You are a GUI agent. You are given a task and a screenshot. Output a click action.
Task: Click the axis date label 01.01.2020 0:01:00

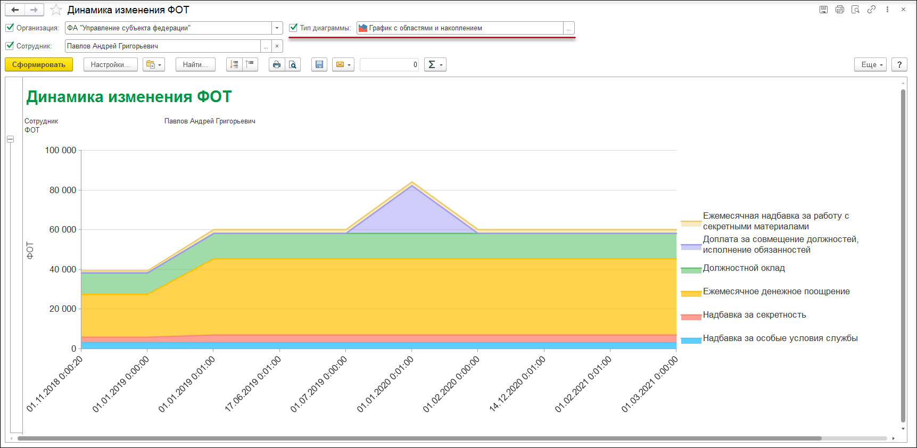coord(385,384)
